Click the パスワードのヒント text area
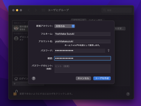141x106 pixels. [x=83, y=68]
